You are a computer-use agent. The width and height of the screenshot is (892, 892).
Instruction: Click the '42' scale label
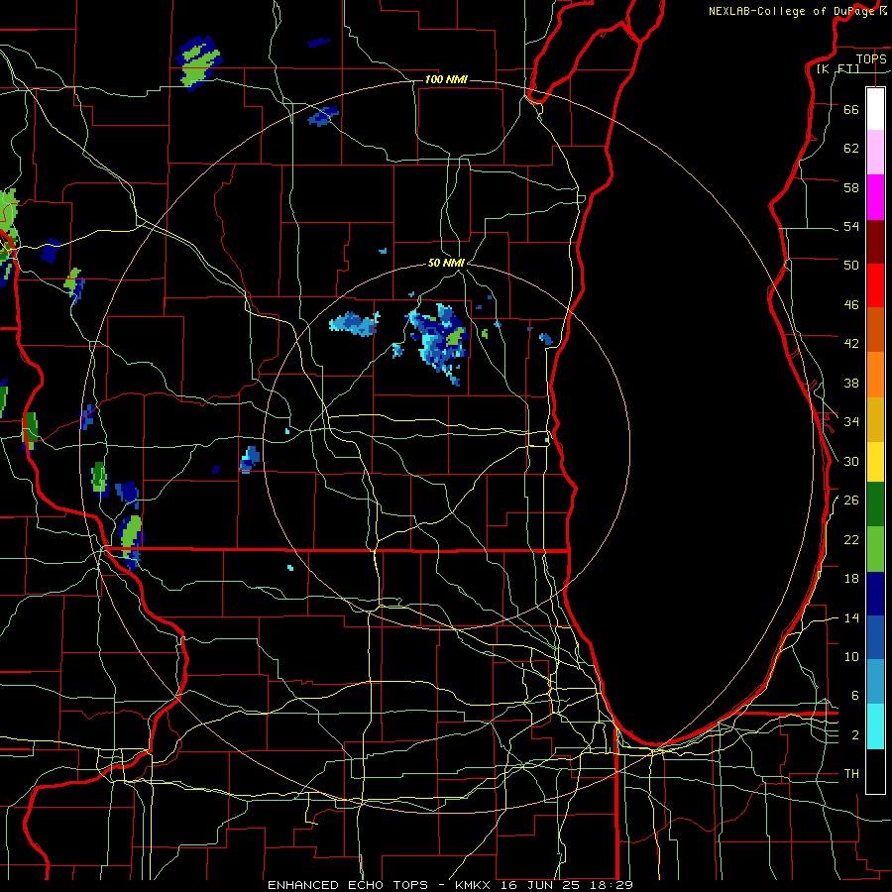point(851,343)
